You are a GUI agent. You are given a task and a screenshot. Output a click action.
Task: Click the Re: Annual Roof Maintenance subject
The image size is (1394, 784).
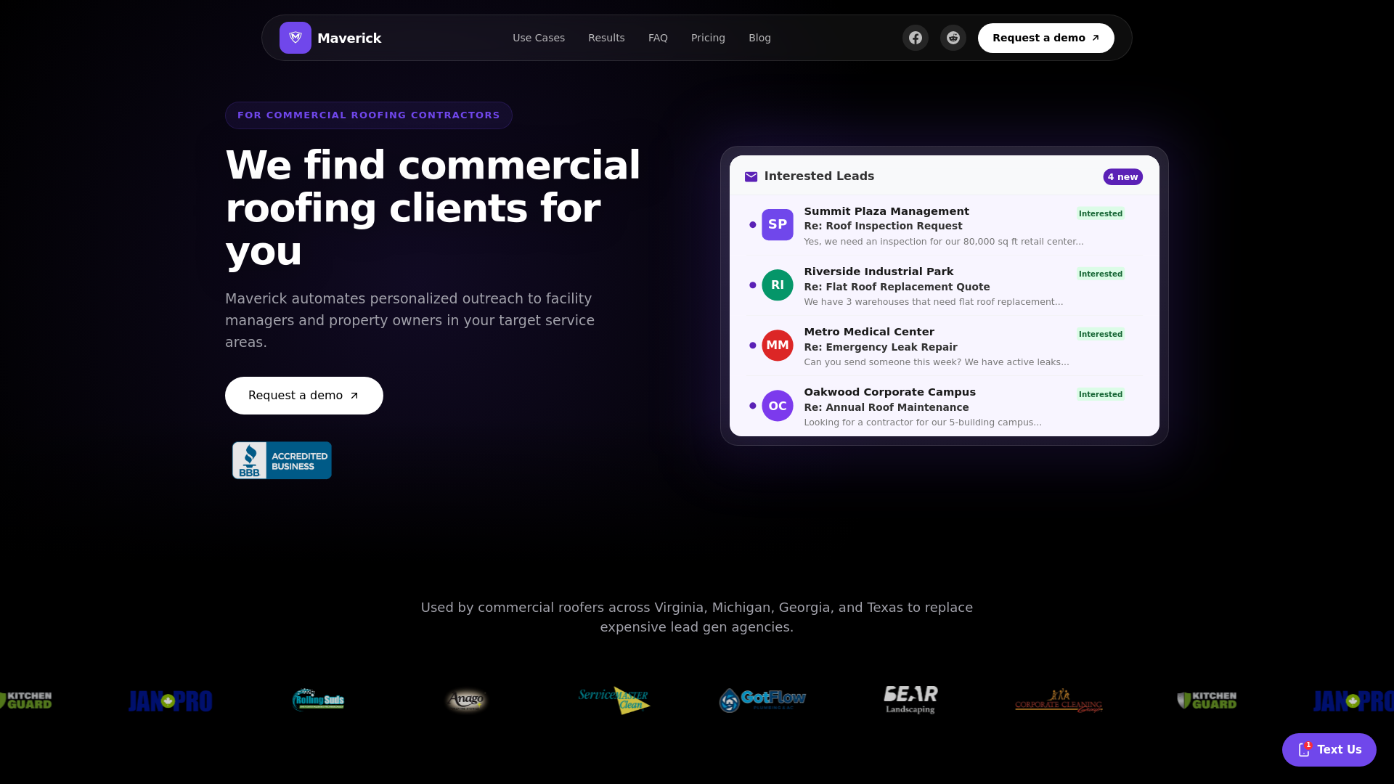[886, 407]
